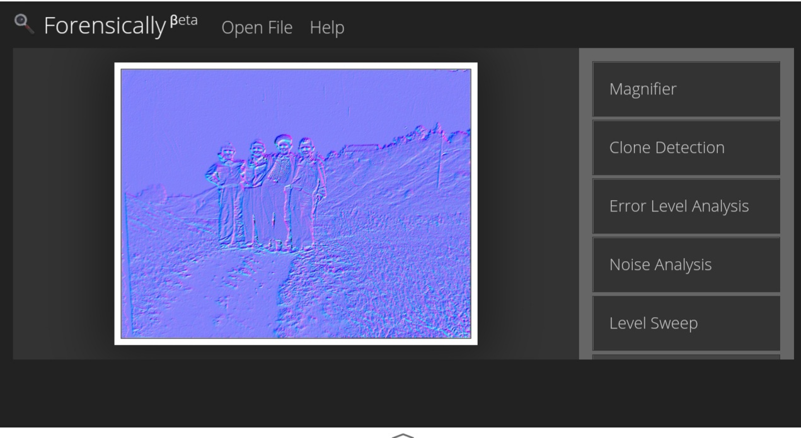Switch to Error Level Analysis
Screen dimensions: 801x438
(686, 206)
